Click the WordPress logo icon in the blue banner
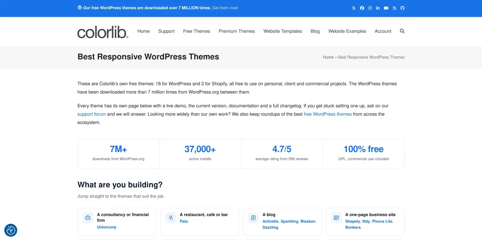The height and width of the screenshot is (241, 482). coord(80,7)
